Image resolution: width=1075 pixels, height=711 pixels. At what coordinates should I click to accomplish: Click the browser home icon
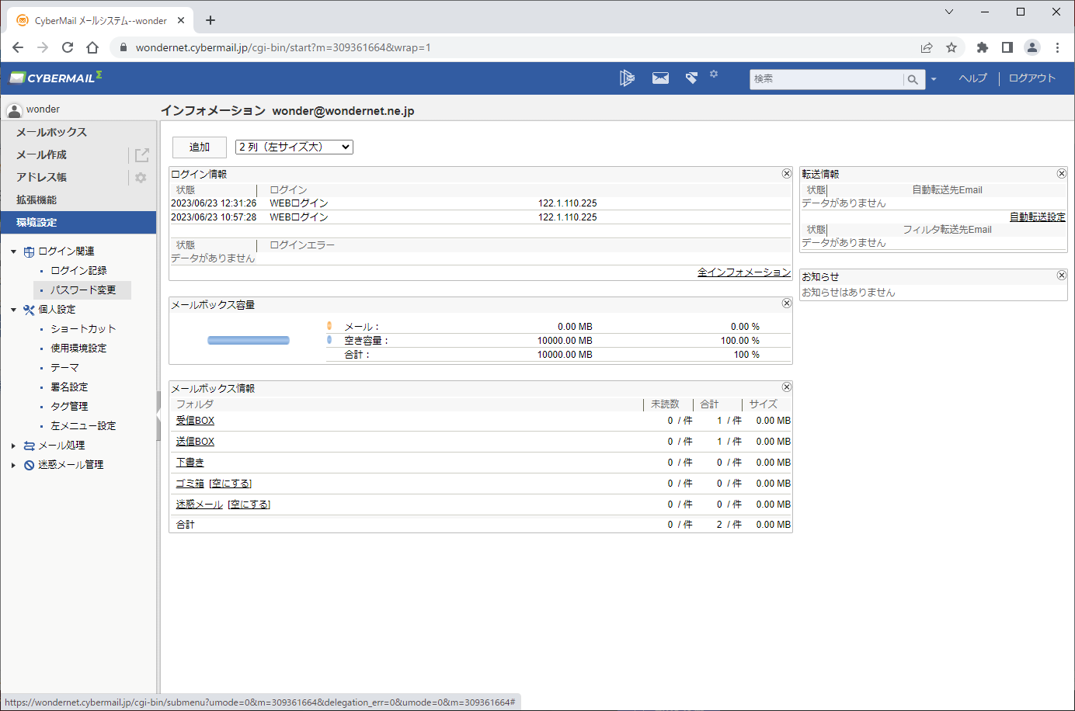point(92,47)
